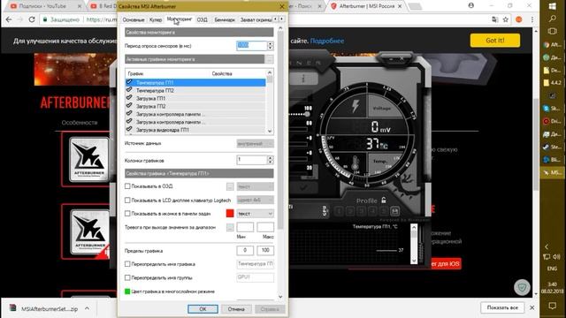Click the volume icon in system tray
Screen dimensions: 566x318
556,257
